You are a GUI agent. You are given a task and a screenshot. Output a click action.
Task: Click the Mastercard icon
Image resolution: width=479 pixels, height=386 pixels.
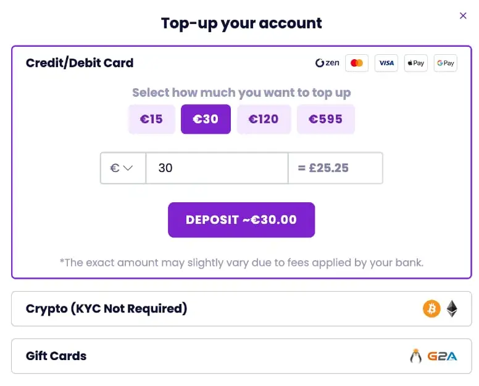point(356,63)
